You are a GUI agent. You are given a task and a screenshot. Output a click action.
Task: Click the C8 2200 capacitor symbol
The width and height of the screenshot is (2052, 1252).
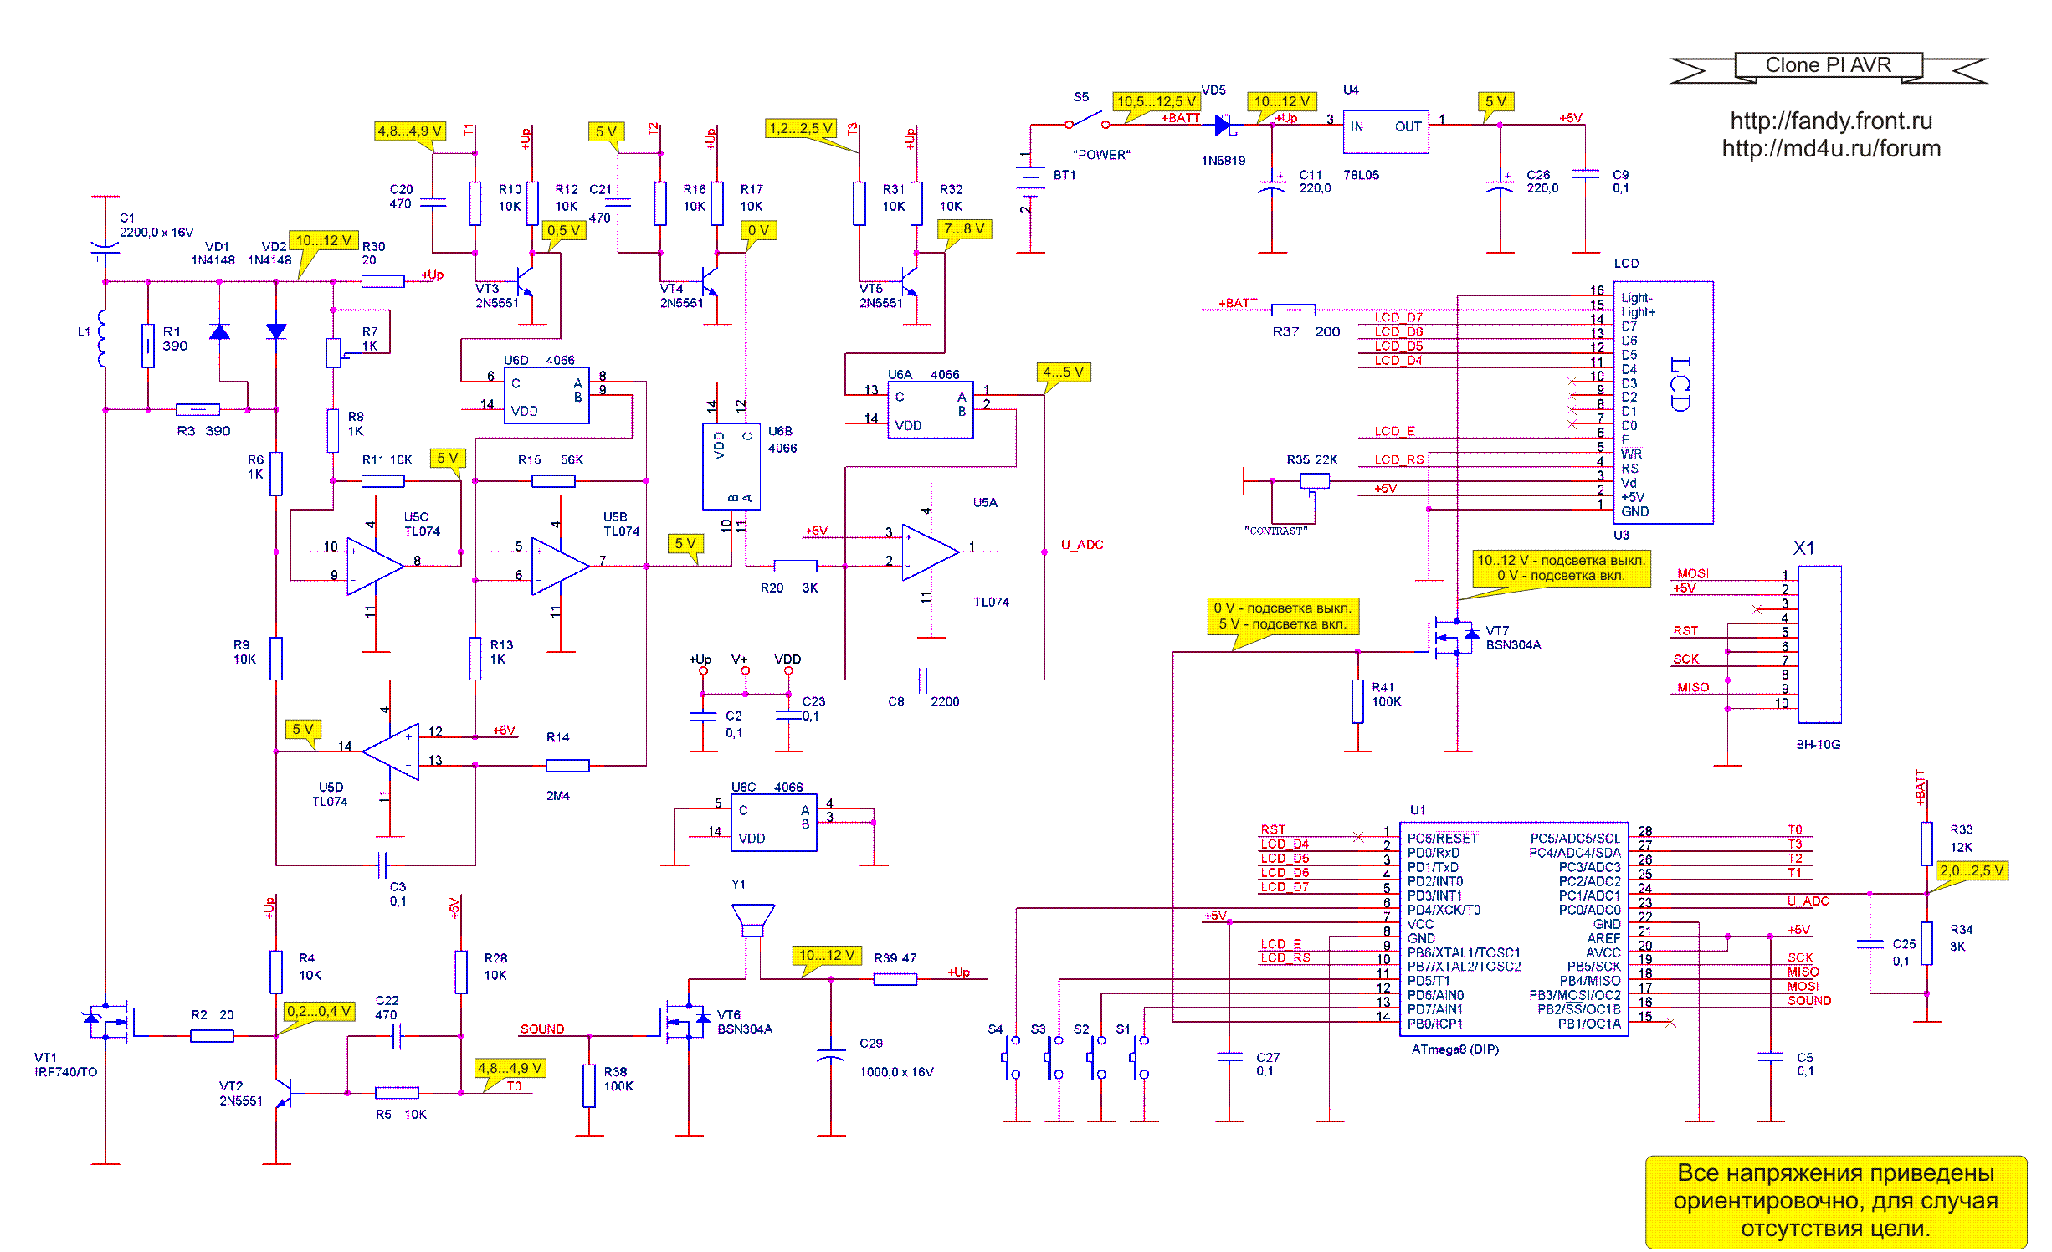pyautogui.click(x=924, y=680)
